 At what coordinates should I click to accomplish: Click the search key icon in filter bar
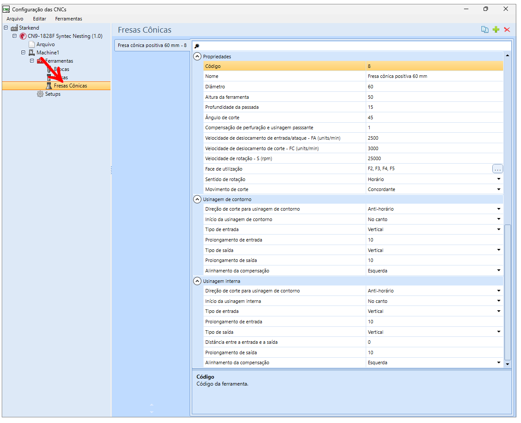click(197, 46)
